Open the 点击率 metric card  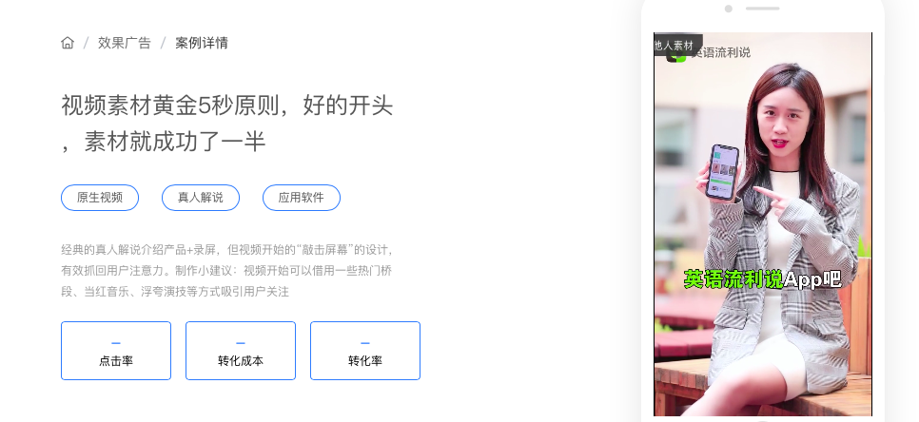pyautogui.click(x=116, y=351)
